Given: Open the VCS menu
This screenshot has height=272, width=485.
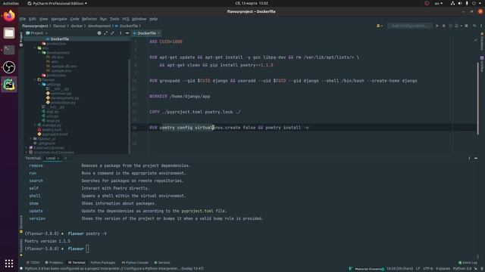Looking at the screenshot, I should click(x=126, y=19).
